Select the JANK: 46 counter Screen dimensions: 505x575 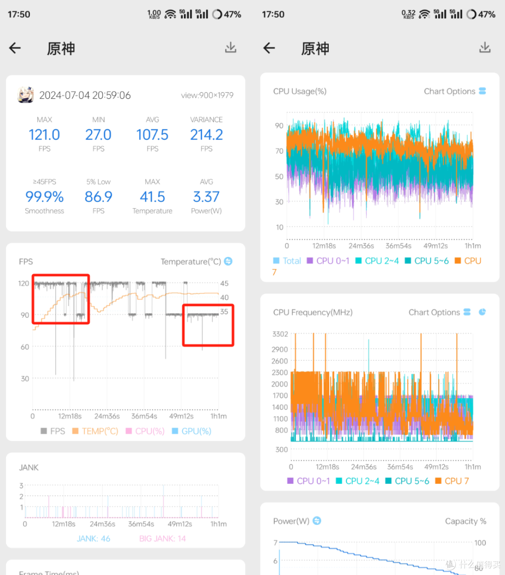point(94,539)
